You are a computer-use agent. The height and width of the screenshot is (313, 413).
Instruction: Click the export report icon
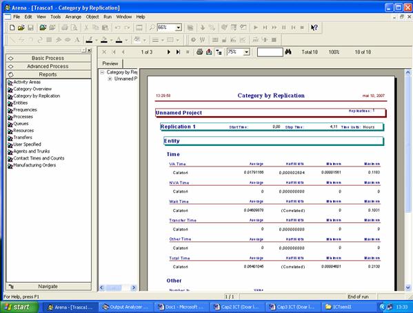tap(209, 52)
